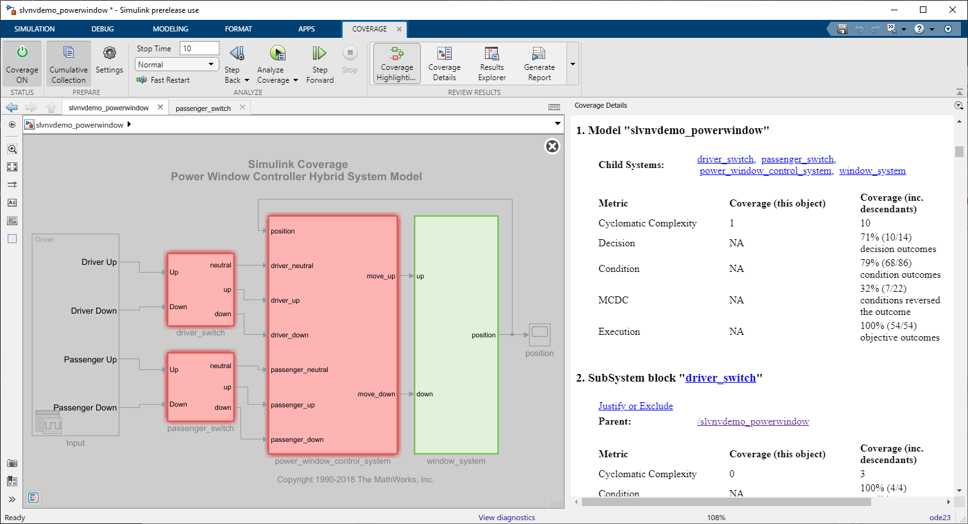The image size is (968, 524).
Task: Click the Analyze Coverage run icon
Action: click(277, 53)
